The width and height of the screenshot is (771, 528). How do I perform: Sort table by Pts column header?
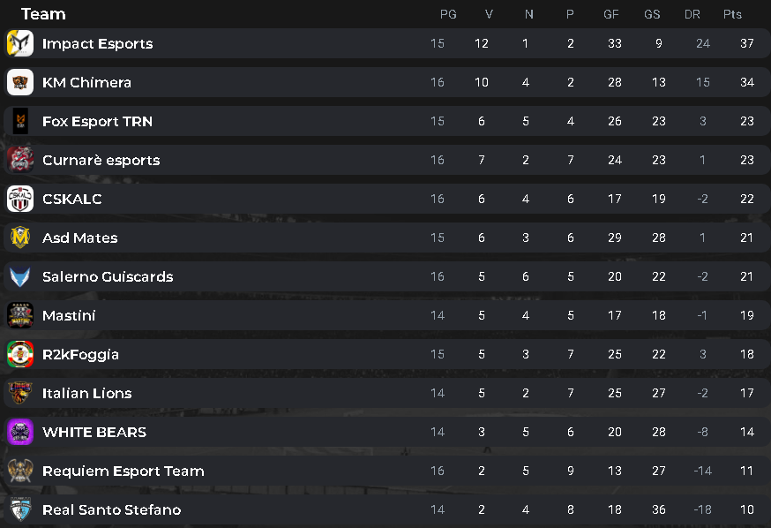click(x=732, y=14)
